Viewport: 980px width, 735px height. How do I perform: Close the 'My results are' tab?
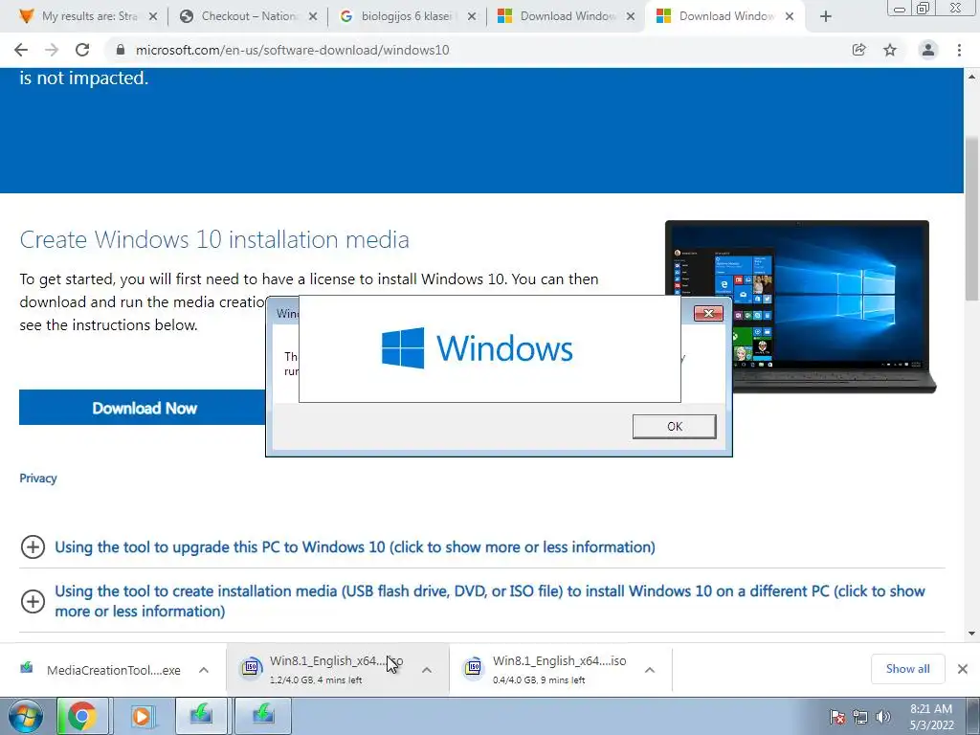click(153, 17)
